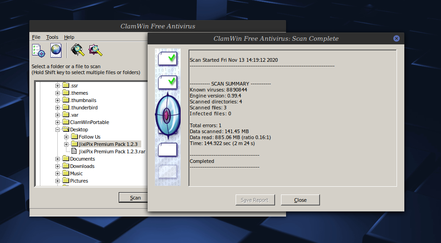Screen dimensions: 441x243
Task: Click the 'Scanned files: 3' line
Action: (x=208, y=108)
